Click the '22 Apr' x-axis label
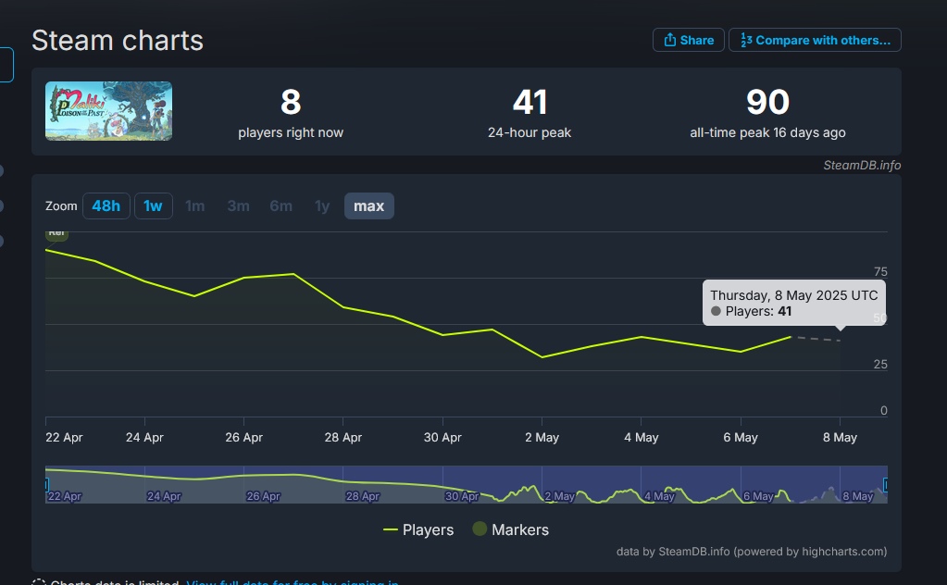 coord(64,437)
